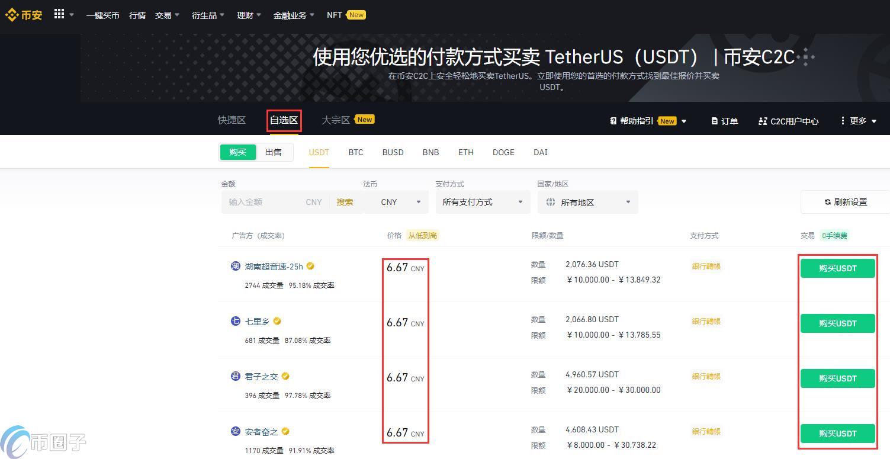This screenshot has height=459, width=890.
Task: Switch to 出售 sell mode
Action: 274,152
